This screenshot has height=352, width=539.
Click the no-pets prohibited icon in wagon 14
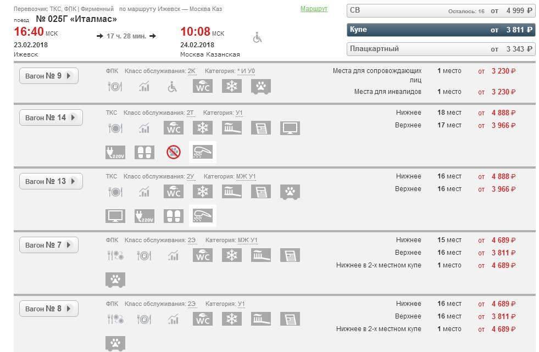tap(174, 152)
